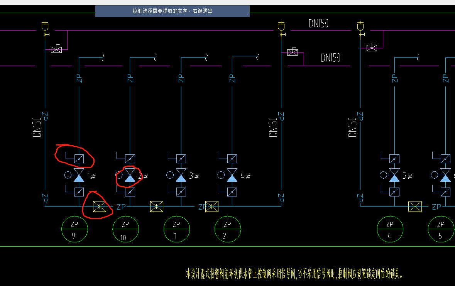Pick the signal valve box below alarm valve 1#
455x286 pixels.
coord(79,192)
